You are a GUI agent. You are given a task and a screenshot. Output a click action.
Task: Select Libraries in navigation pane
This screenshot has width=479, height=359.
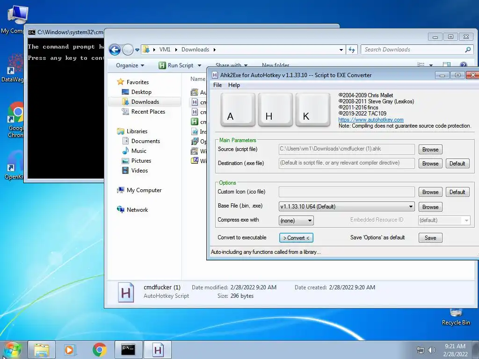point(137,131)
